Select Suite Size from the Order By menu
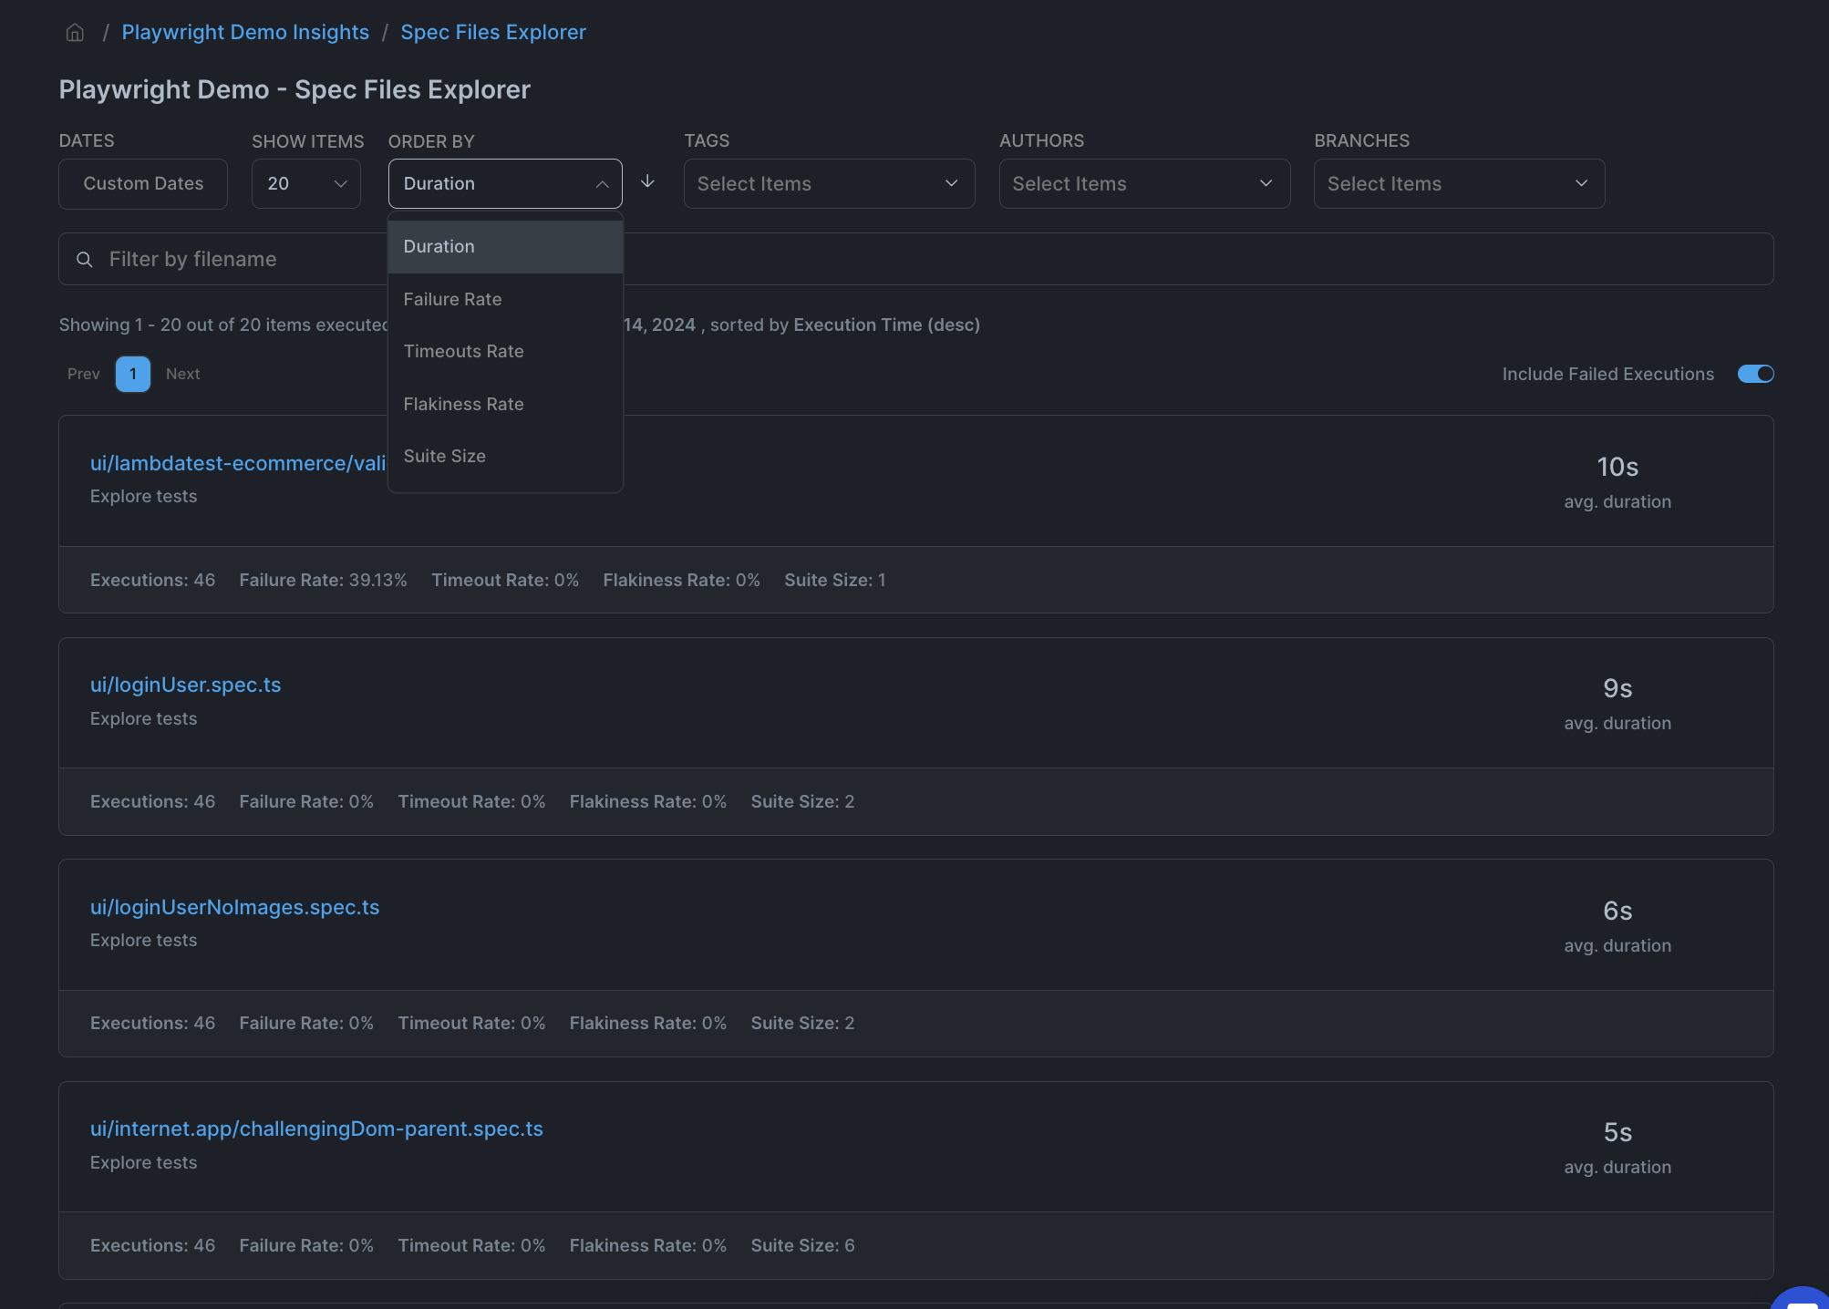The image size is (1829, 1309). tap(444, 456)
